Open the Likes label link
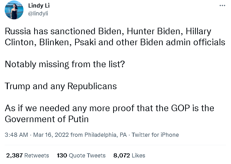231x164 pixels. (138, 155)
